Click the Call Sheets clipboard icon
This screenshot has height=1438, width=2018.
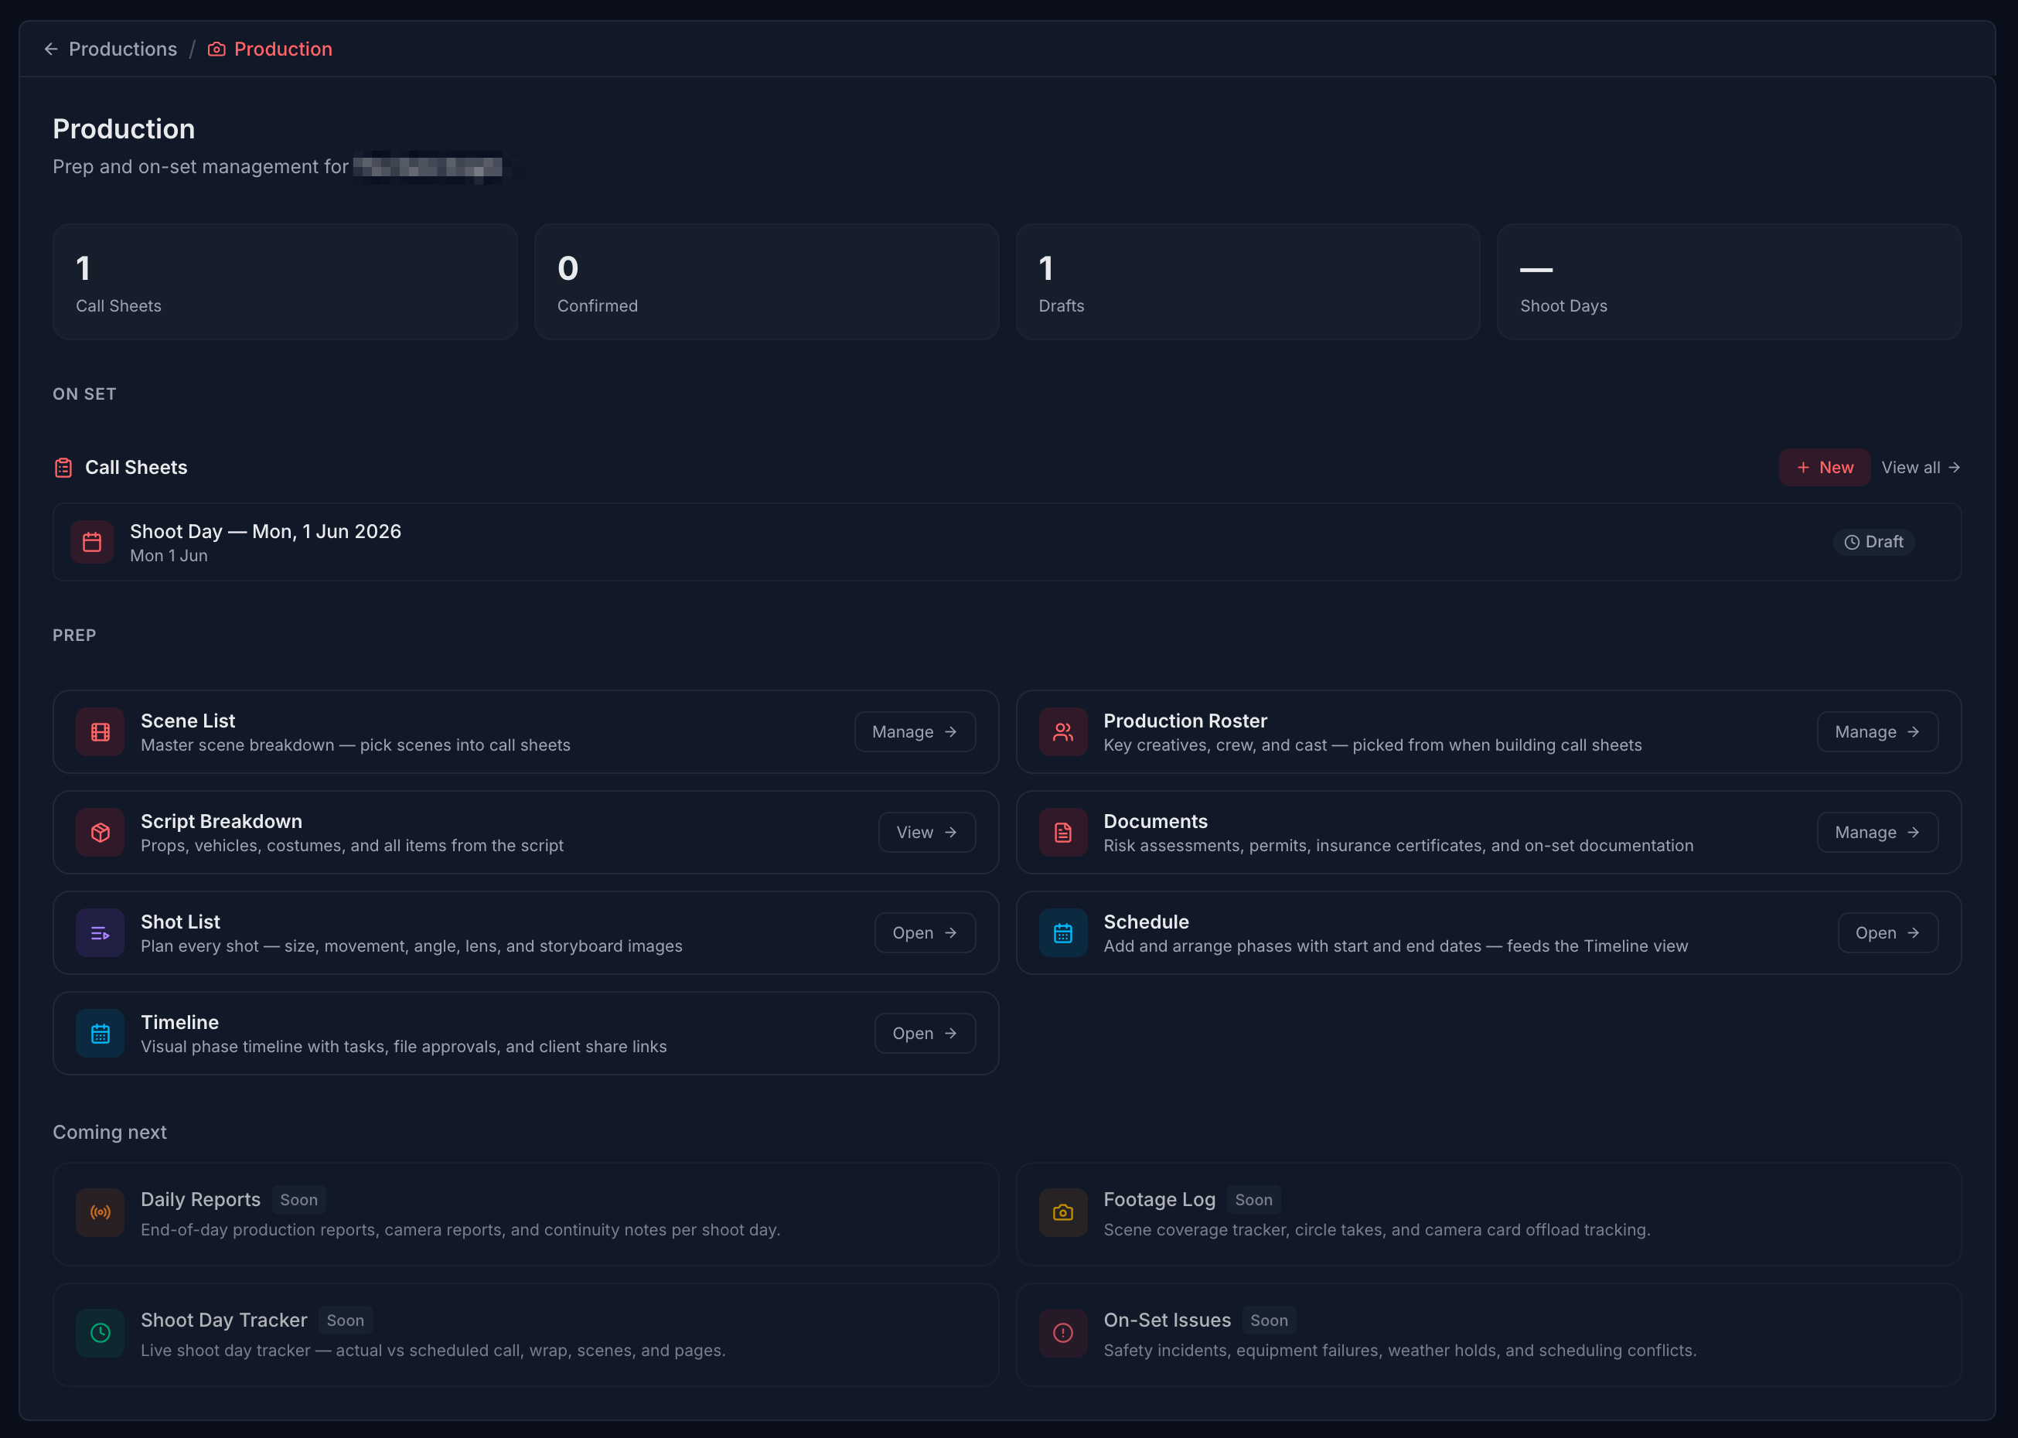point(63,468)
